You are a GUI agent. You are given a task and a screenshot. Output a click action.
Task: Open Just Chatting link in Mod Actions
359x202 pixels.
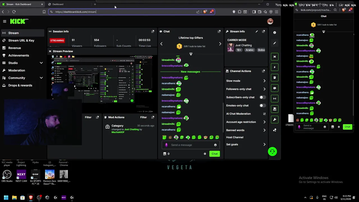pos(132,129)
